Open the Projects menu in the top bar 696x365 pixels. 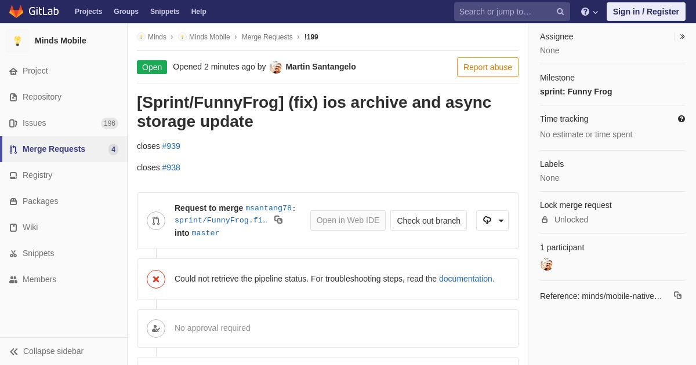point(88,12)
